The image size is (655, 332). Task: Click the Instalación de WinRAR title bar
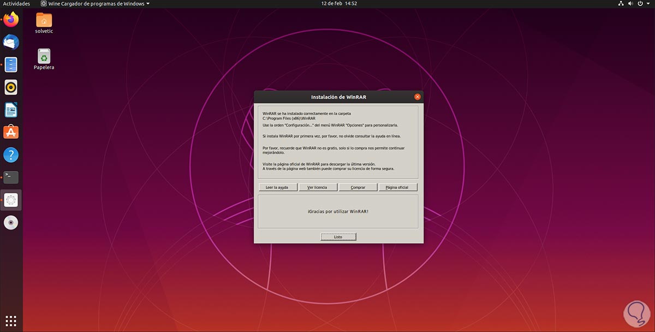pyautogui.click(x=338, y=97)
